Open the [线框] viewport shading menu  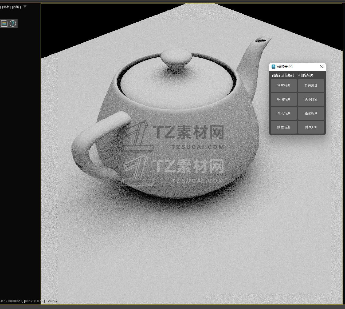(17, 7)
